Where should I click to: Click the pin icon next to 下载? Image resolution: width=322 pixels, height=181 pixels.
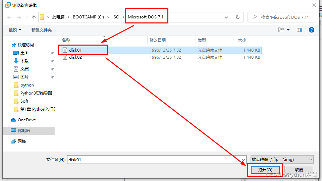click(52, 61)
